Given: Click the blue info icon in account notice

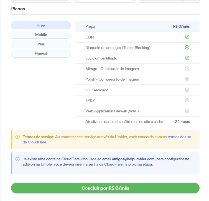Looking at the screenshot, I should (17, 159).
